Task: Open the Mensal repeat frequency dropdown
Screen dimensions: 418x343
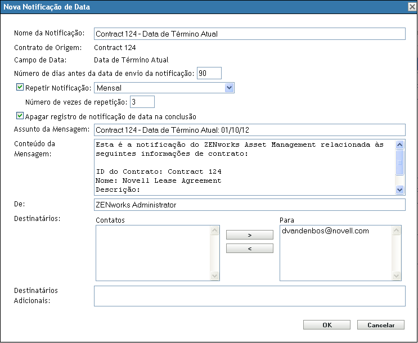Action: 229,88
